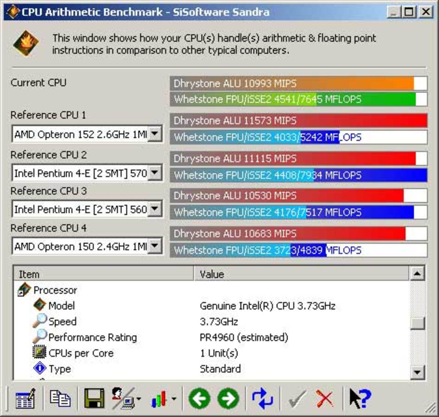This screenshot has height=417, width=439.
Task: Click the Type row blue info icon
Action: (39, 368)
